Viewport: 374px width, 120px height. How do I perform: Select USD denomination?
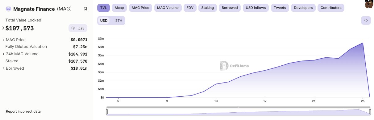[x=104, y=21]
